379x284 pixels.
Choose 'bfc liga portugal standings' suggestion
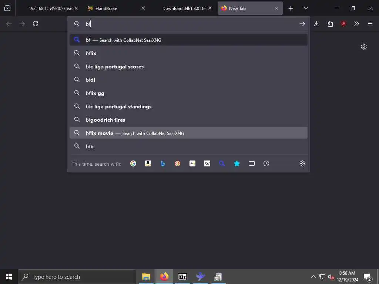click(188, 106)
